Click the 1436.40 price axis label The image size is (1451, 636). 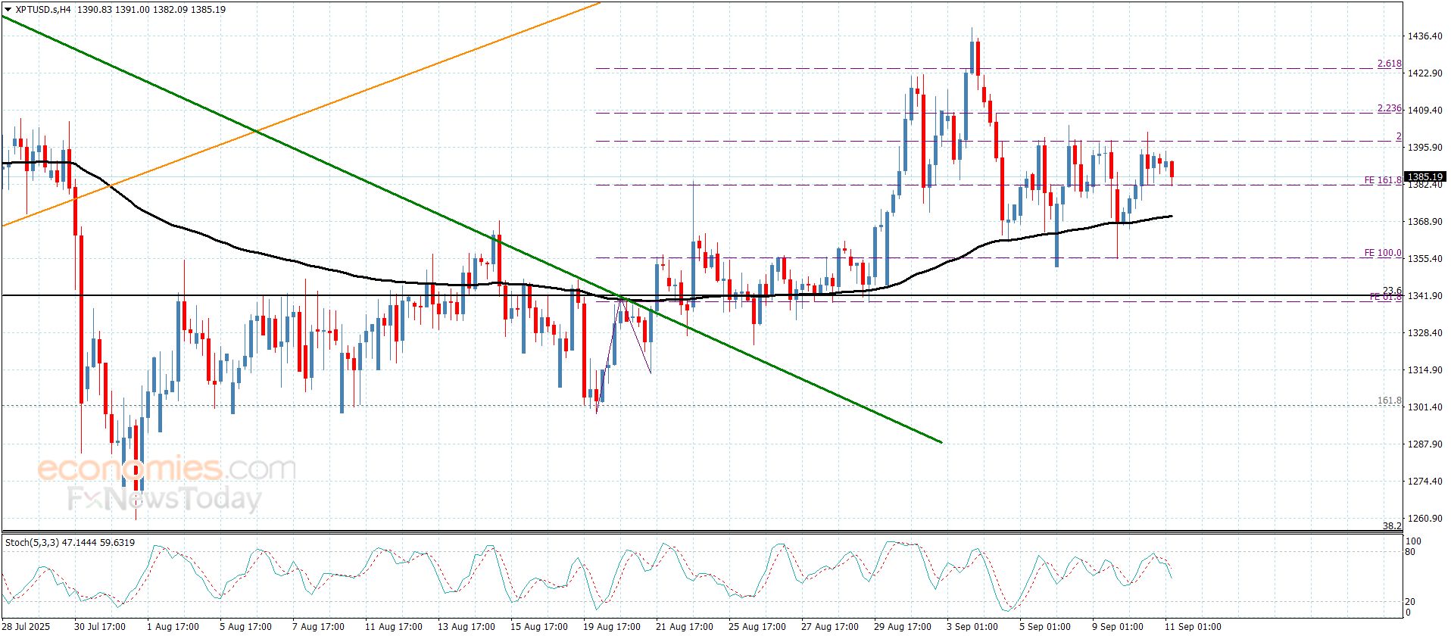click(1424, 36)
